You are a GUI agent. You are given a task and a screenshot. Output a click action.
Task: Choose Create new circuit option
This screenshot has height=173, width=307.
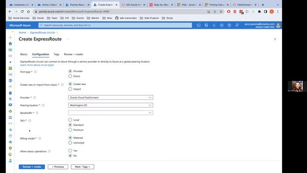coord(70,84)
